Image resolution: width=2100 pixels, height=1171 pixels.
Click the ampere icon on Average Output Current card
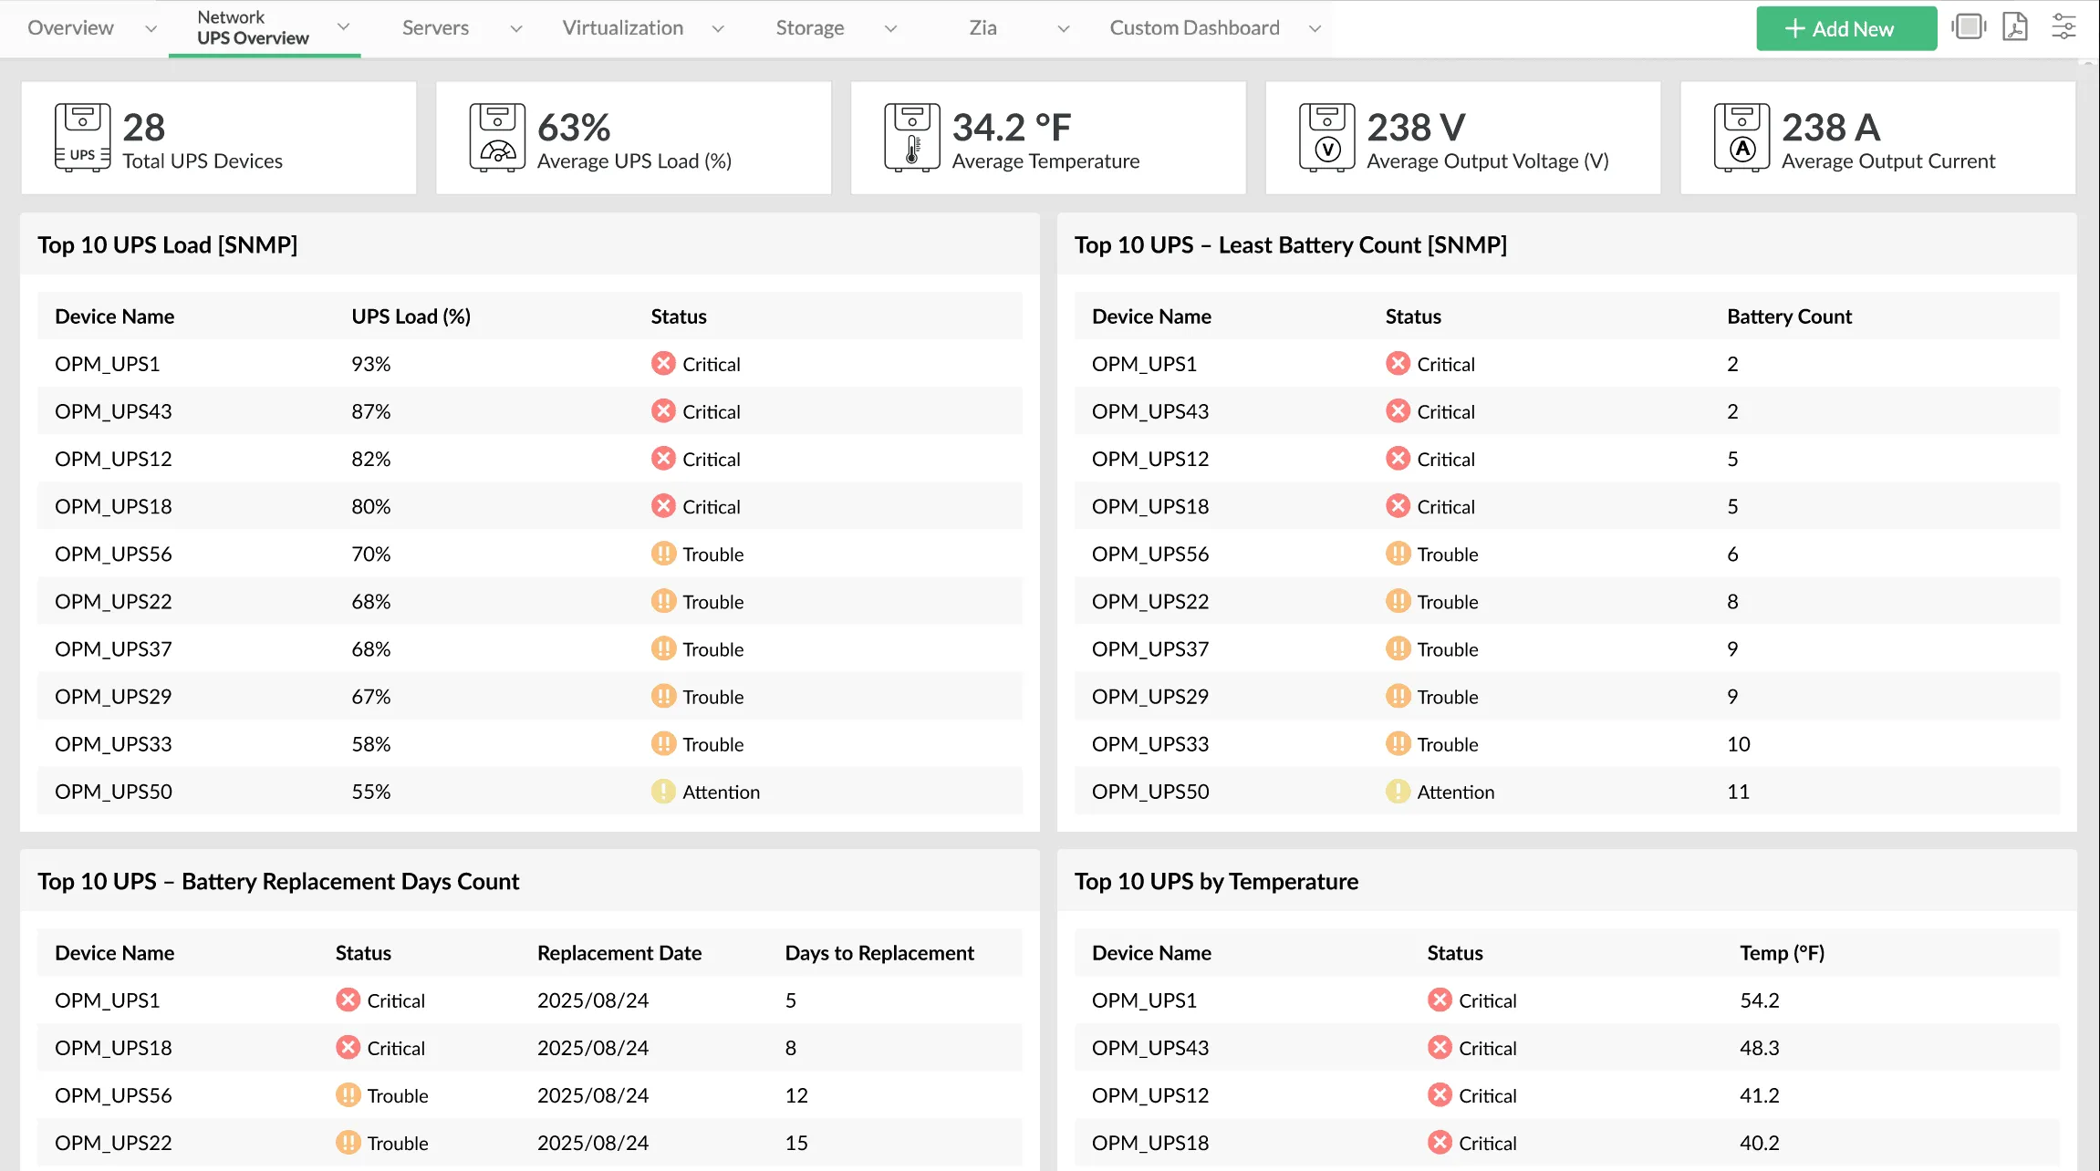tap(1742, 137)
